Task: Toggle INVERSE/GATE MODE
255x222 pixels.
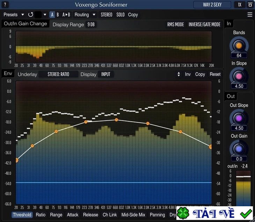Action: click(x=204, y=24)
